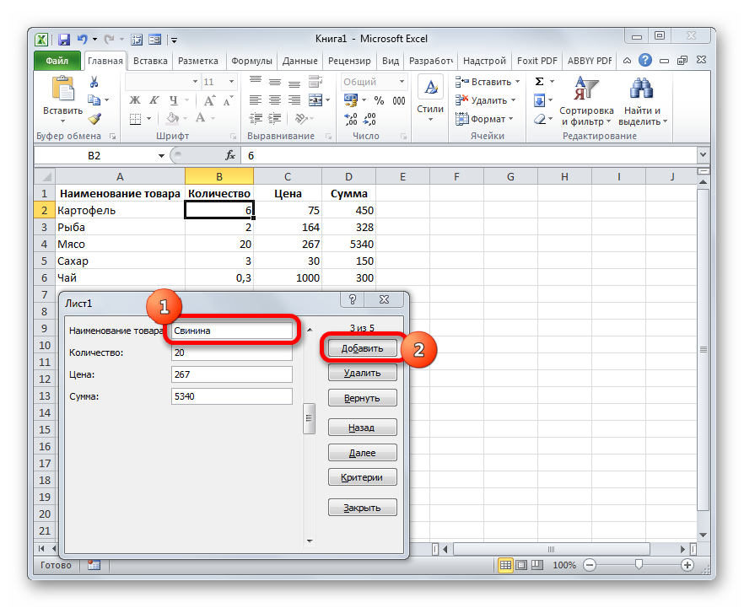The width and height of the screenshot is (744, 608).
Task: Click the Критерии button
Action: point(362,477)
